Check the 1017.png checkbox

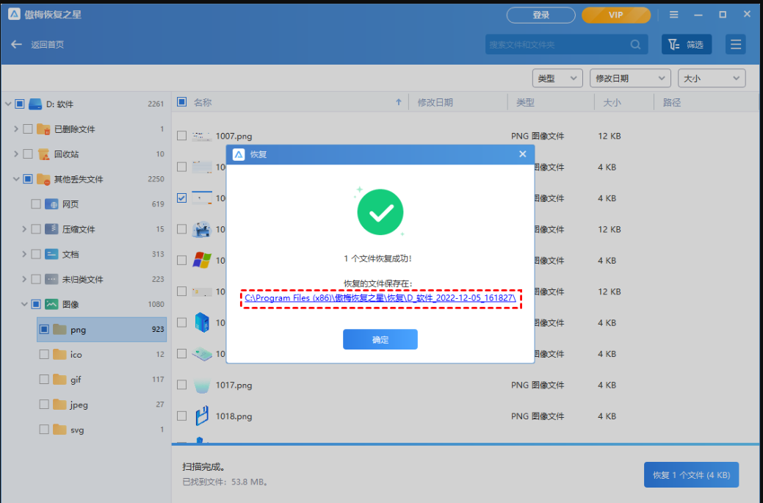182,385
